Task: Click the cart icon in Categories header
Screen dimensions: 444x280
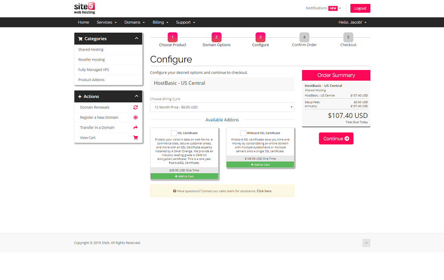Action: [80, 39]
